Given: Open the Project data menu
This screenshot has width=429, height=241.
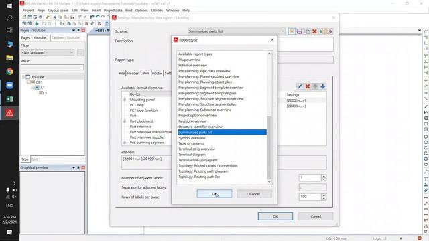Looking at the screenshot, I should 113,11.
